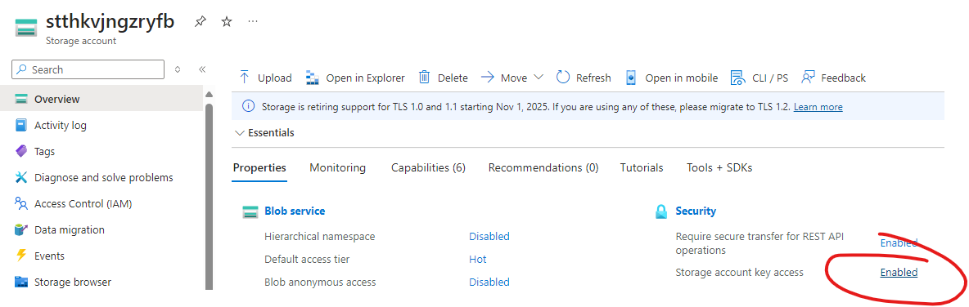
Task: Open the Capabilities (6) tab
Action: [428, 167]
